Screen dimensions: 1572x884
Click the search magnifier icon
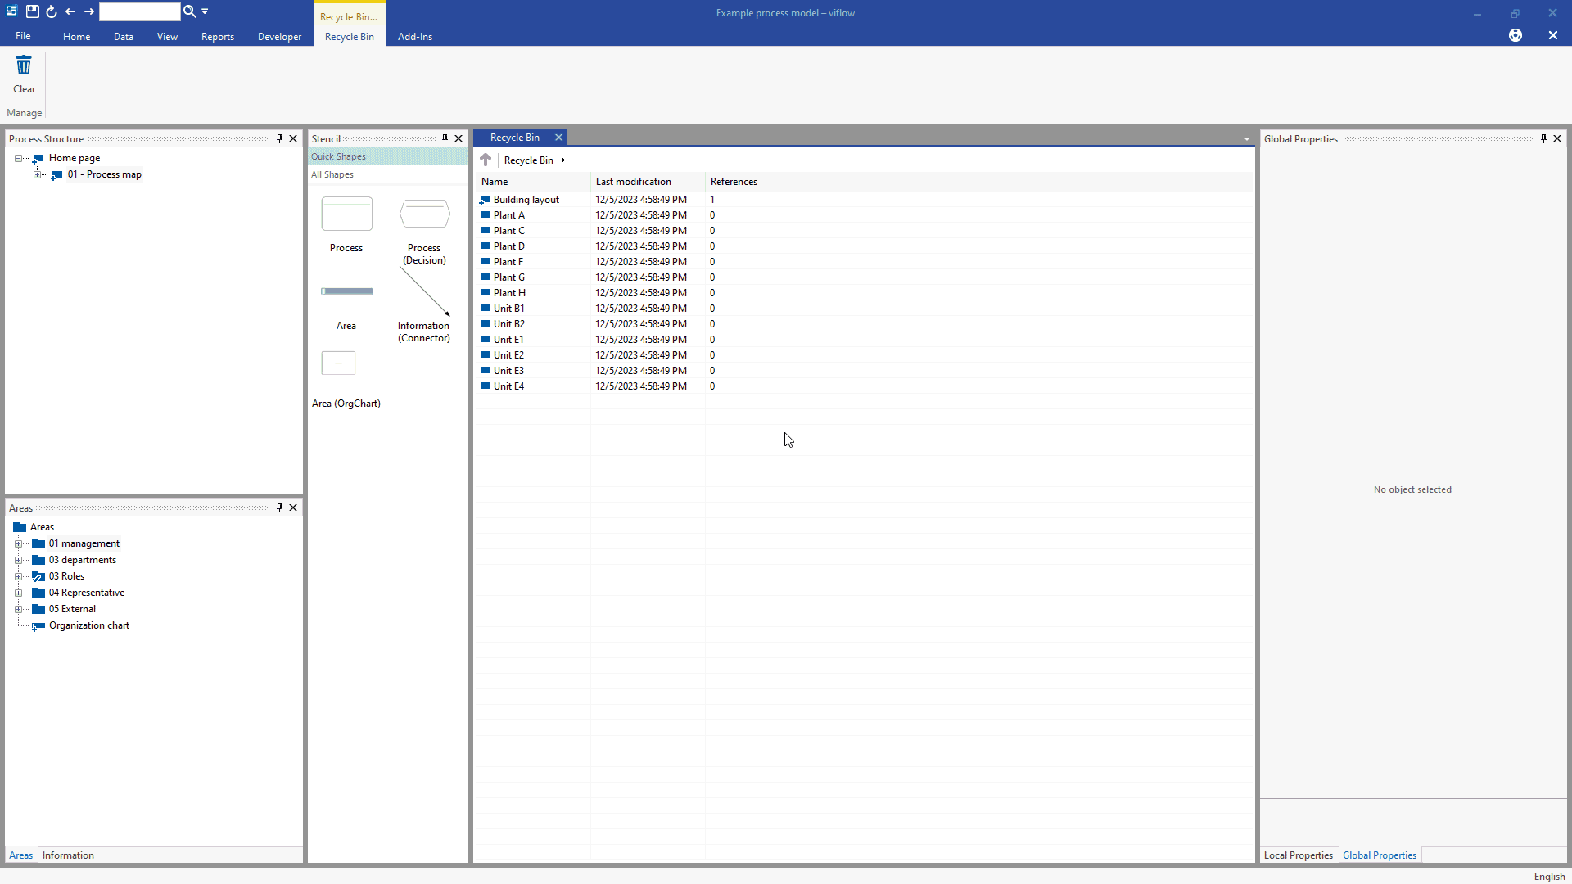click(x=189, y=11)
